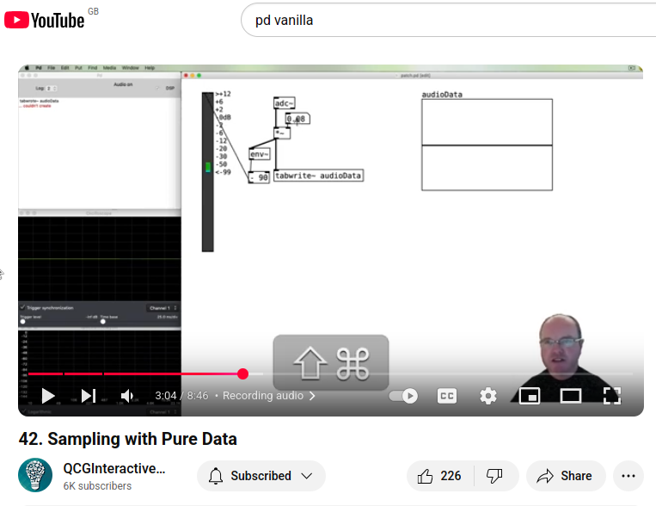
Task: Click the video title 'Sampling with Pure Data'
Action: point(127,439)
